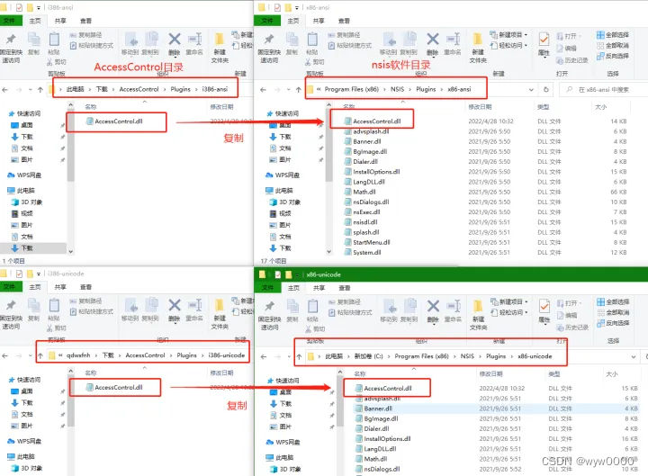This screenshot has width=648, height=476.
Task: Open File tab in x86-unicode window
Action: (268, 288)
